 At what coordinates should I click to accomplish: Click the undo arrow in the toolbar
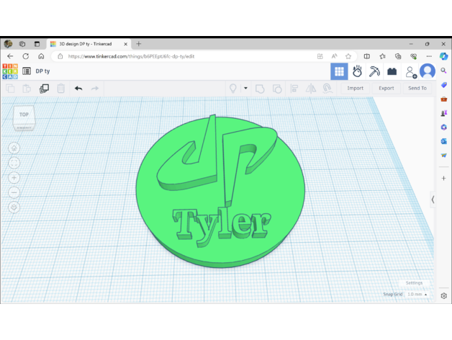point(78,88)
